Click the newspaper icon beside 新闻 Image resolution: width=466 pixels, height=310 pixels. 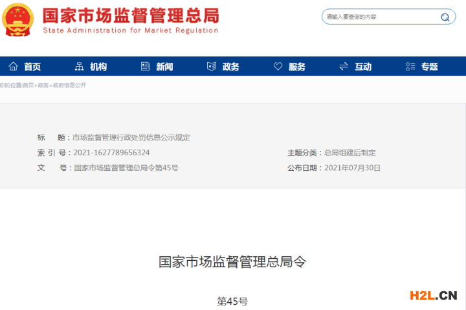pyautogui.click(x=145, y=67)
